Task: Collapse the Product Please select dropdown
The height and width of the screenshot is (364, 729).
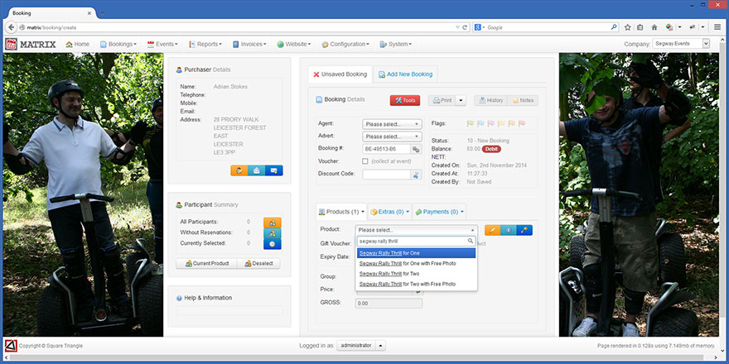Action: (x=416, y=230)
